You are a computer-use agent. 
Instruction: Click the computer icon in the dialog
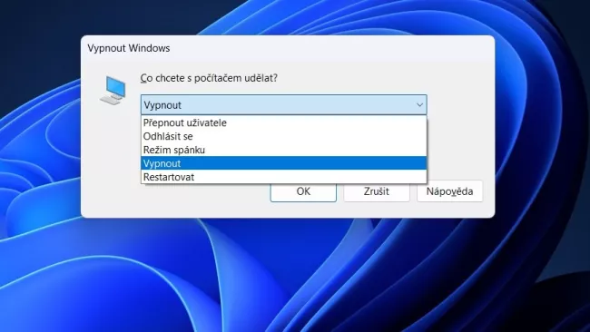point(113,90)
